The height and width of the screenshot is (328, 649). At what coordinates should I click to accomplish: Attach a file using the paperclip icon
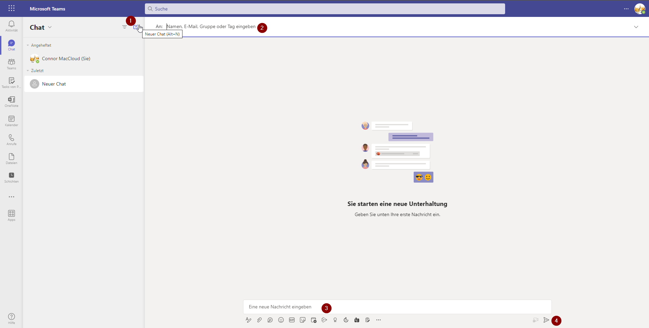tap(259, 320)
